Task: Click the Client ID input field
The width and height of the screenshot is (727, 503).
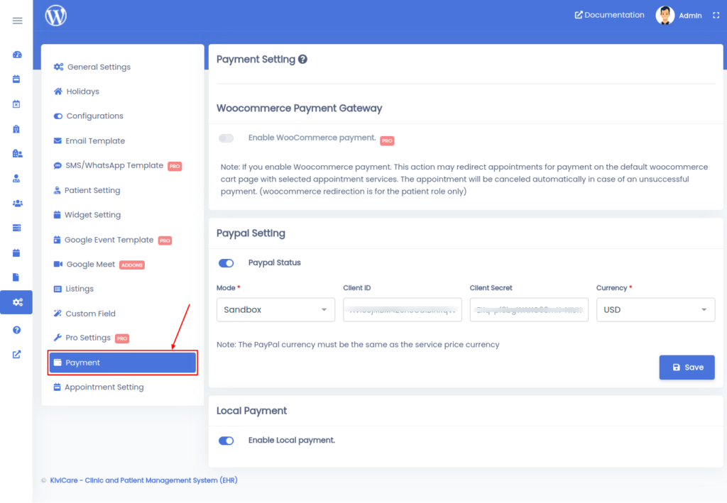Action: click(403, 309)
